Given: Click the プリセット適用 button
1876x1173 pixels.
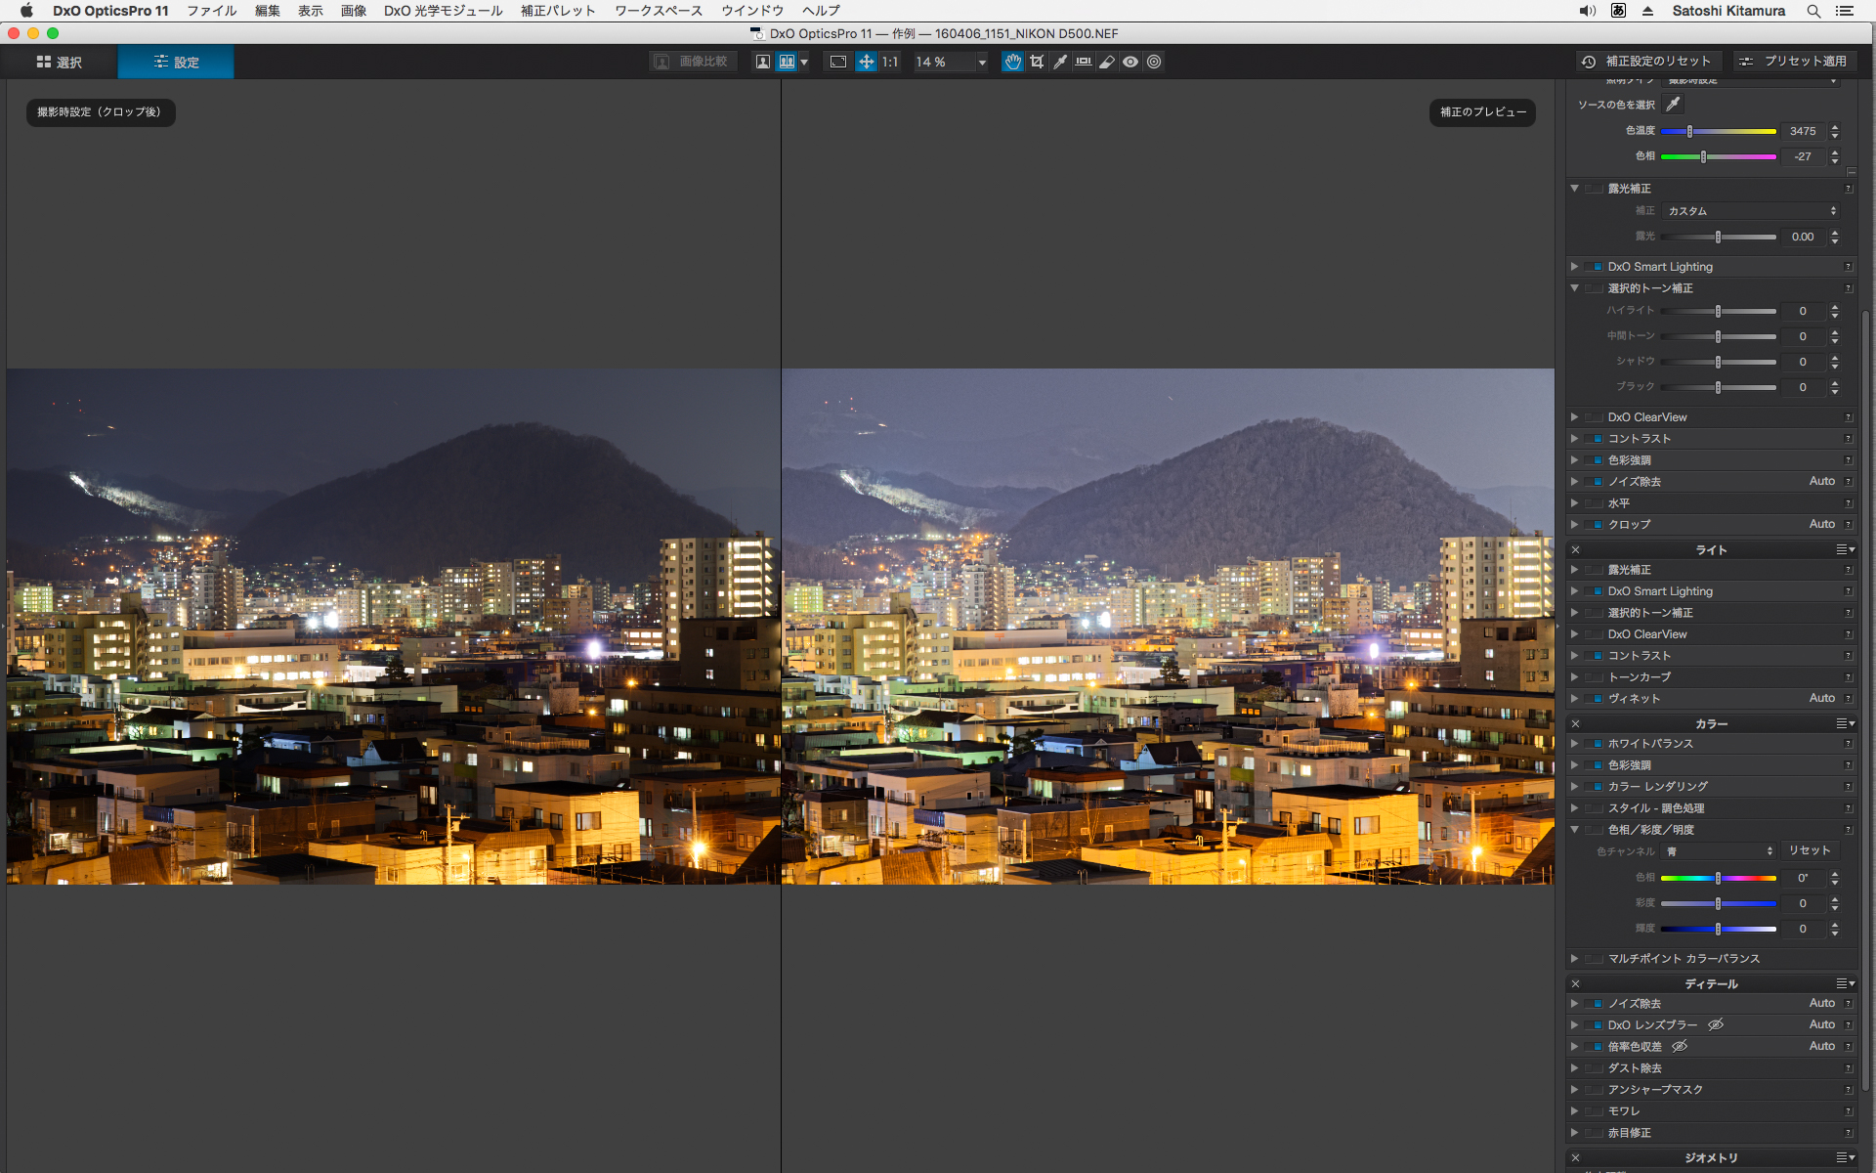Looking at the screenshot, I should pos(1794,61).
